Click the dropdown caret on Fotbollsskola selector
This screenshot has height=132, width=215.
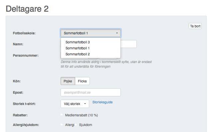117,33
